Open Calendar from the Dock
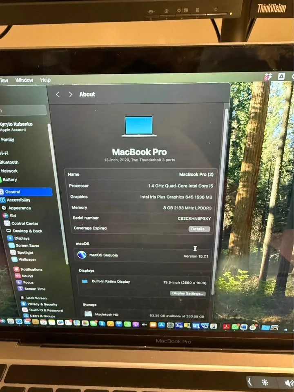Viewport: 294px width, 392px height. pos(43,322)
